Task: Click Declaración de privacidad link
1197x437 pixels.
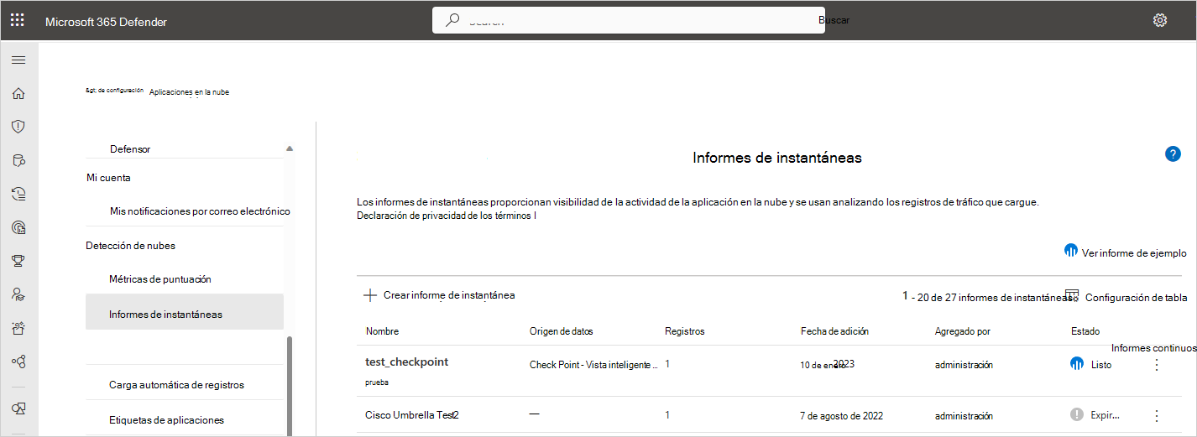Action: (x=446, y=216)
